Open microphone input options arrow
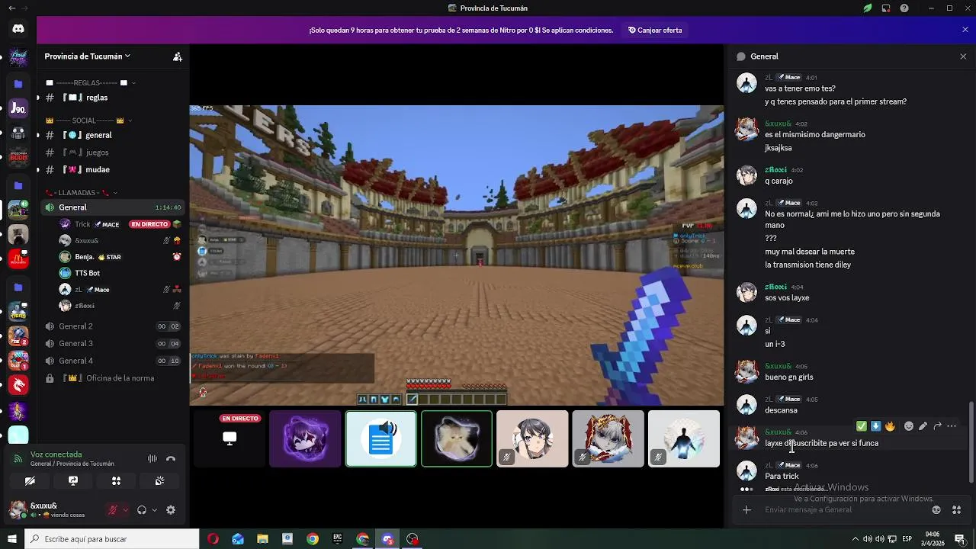 click(x=125, y=510)
